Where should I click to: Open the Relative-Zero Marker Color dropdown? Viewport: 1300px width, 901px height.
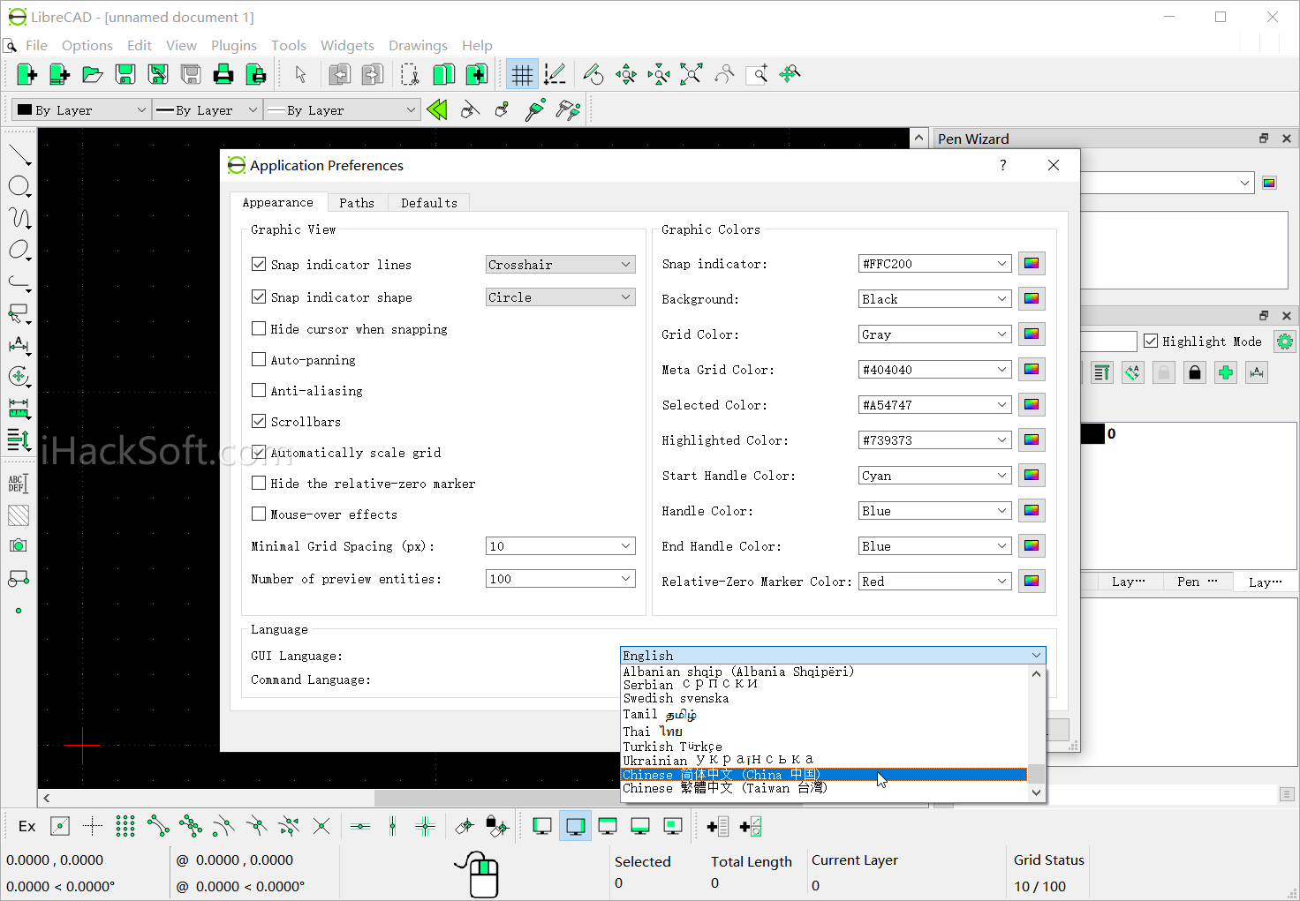(x=935, y=581)
